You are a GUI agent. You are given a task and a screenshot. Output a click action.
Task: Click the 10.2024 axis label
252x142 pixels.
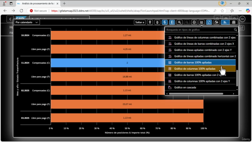[25, 35]
